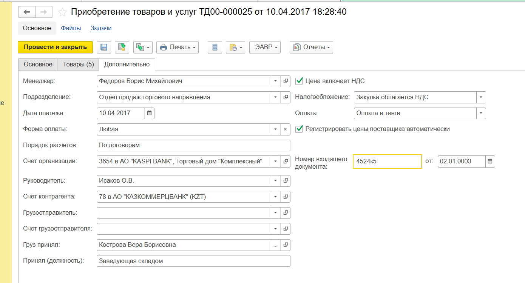Expand the Оплата currency dropdown
Image resolution: width=525 pixels, height=283 pixels.
pos(481,113)
